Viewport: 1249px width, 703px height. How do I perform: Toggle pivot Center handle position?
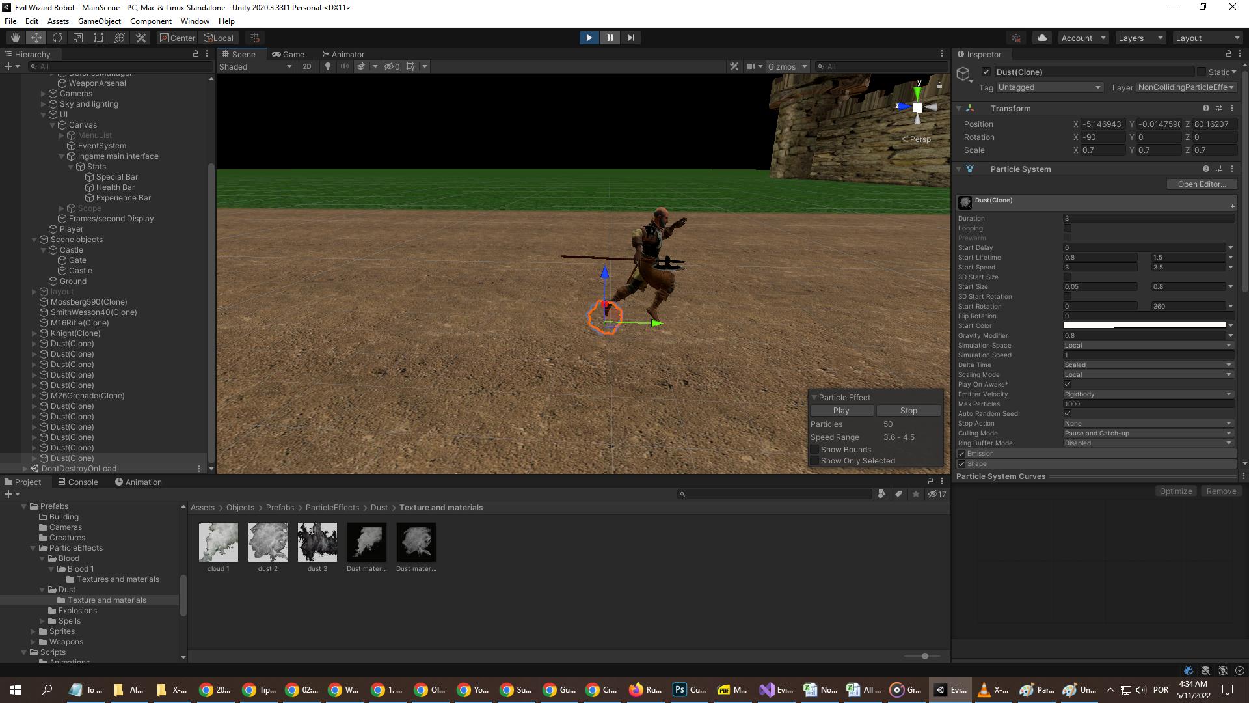[178, 38]
